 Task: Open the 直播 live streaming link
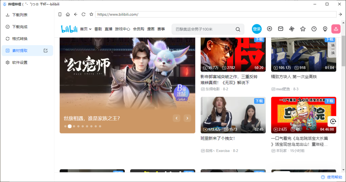click(108, 29)
